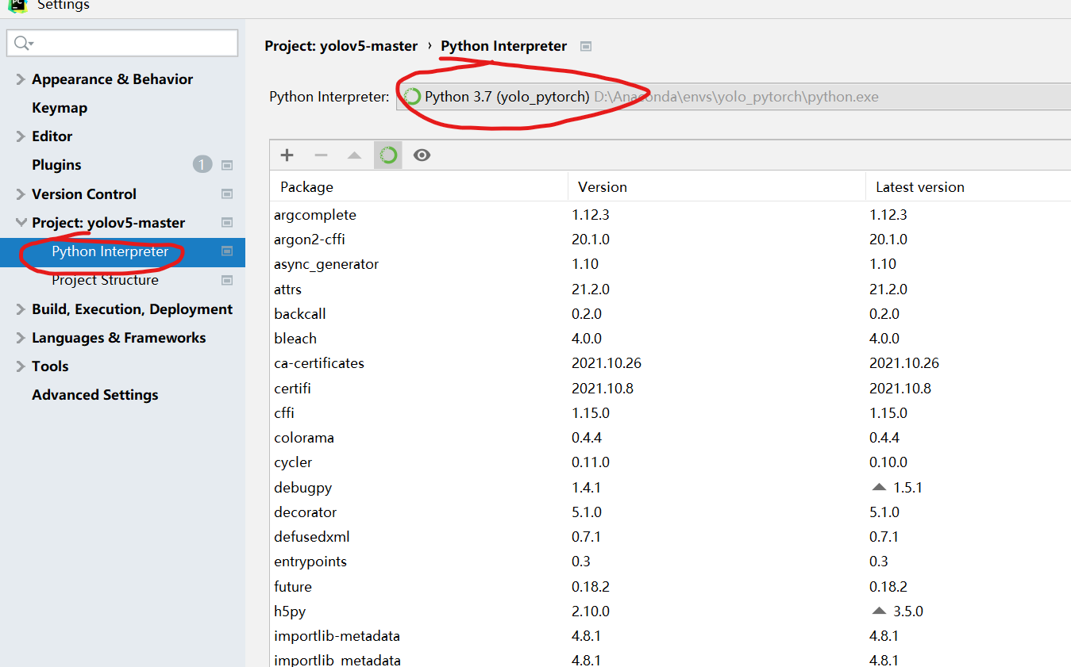Click the square icon next to Project Structure
This screenshot has height=667, width=1071.
coord(227,280)
